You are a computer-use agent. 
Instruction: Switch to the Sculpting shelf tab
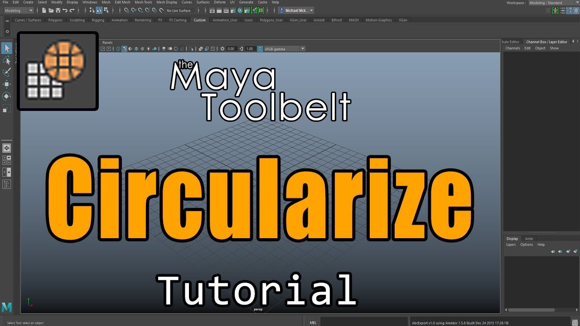77,20
